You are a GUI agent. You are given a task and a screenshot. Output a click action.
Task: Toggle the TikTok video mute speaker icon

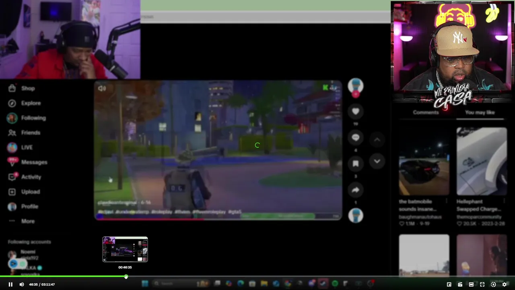click(x=102, y=88)
